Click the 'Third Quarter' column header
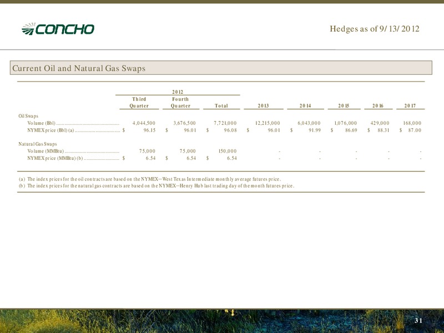Image resolution: width=444 pixels, height=333 pixels. pyautogui.click(x=139, y=103)
